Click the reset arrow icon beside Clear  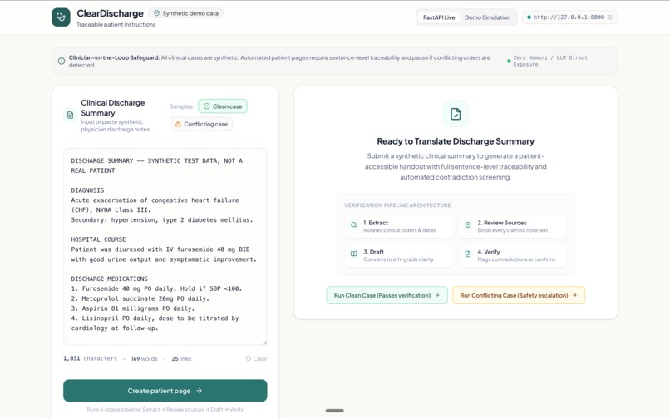pos(249,358)
